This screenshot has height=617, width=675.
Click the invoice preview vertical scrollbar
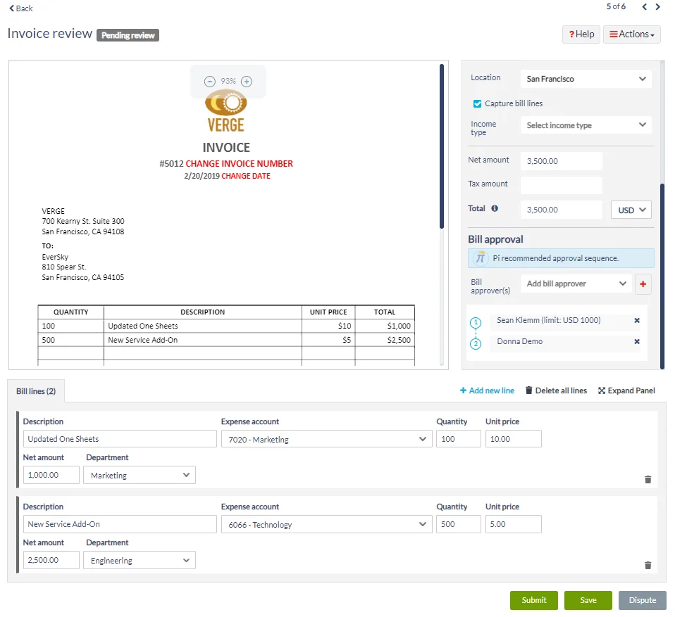coord(442,146)
